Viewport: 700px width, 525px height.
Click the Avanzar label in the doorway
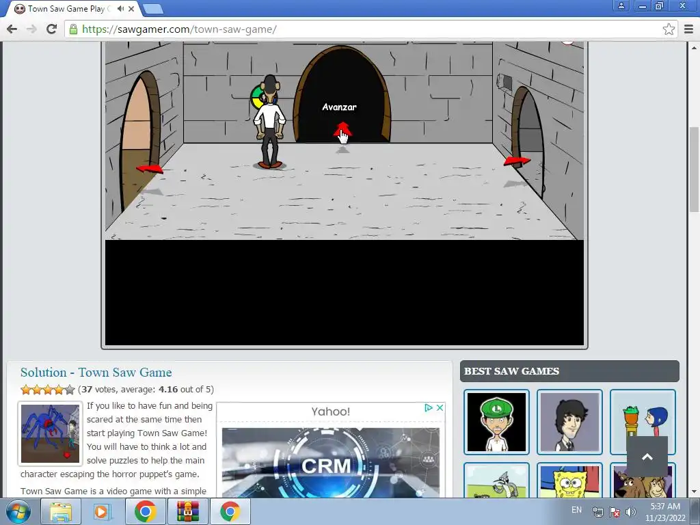pos(339,107)
